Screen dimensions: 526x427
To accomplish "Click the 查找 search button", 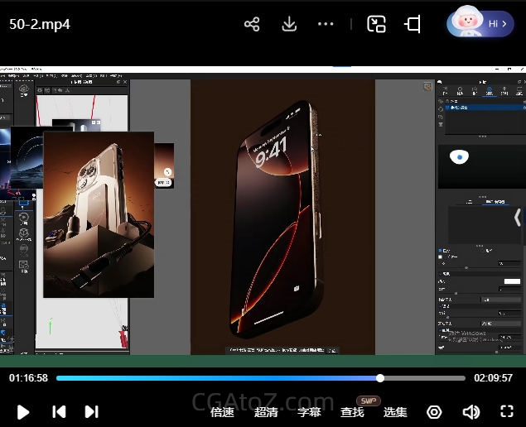I will point(352,411).
